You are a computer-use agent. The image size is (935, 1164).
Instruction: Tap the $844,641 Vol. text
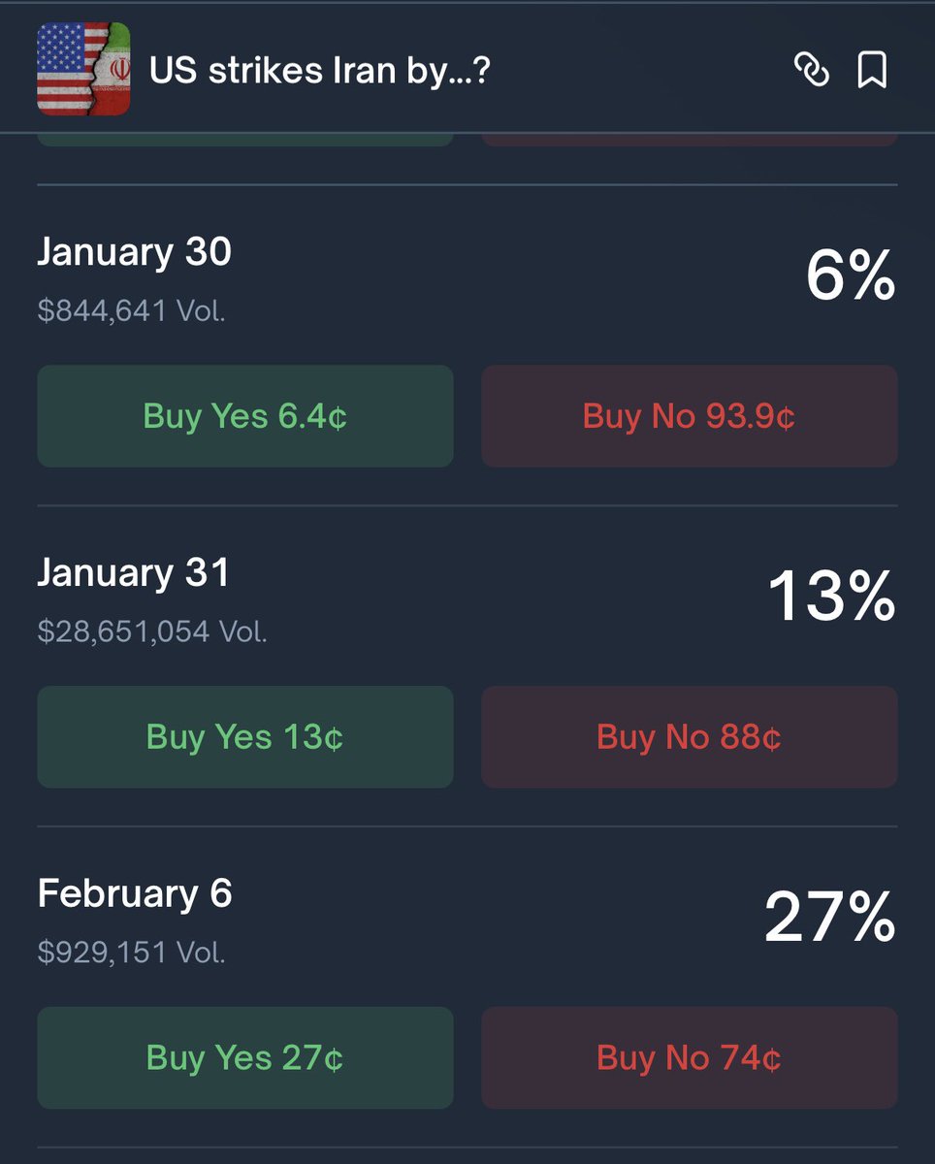(x=131, y=310)
